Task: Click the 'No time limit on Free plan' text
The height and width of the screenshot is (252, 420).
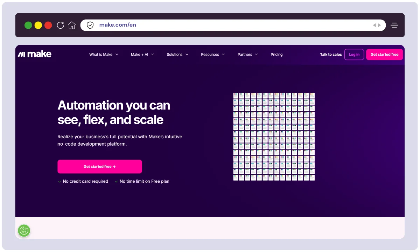Action: point(145,181)
